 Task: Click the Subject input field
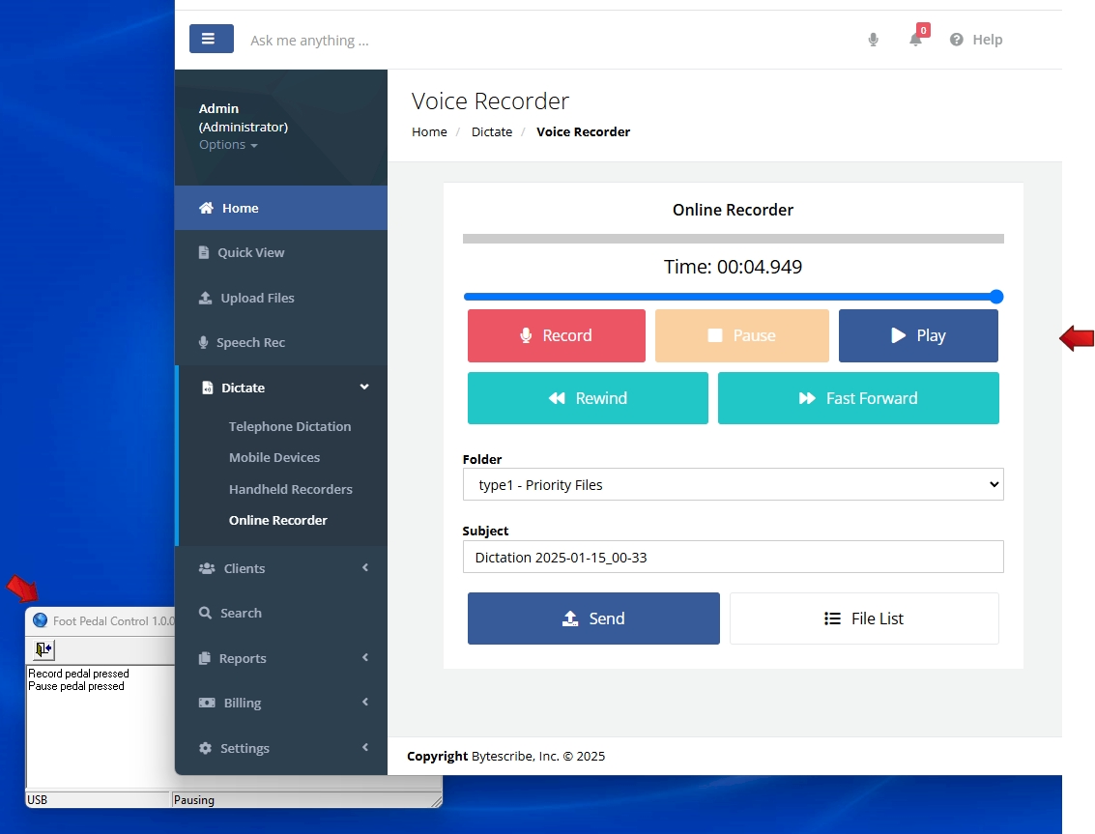[734, 558]
